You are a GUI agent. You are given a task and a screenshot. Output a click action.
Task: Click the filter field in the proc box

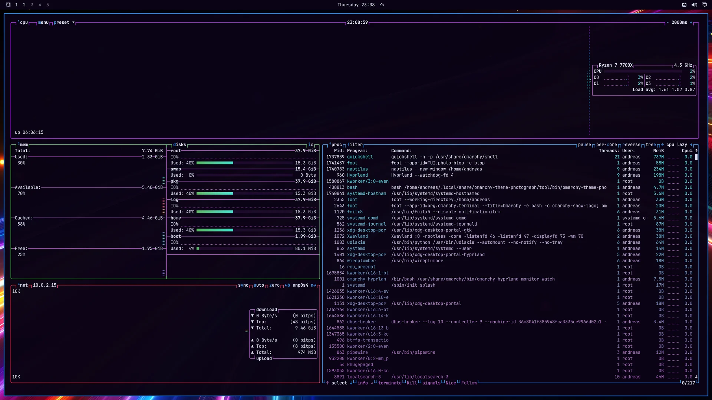[355, 145]
